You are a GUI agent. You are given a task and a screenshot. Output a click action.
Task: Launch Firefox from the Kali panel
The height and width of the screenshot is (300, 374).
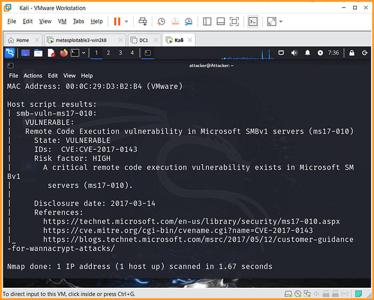[x=64, y=53]
